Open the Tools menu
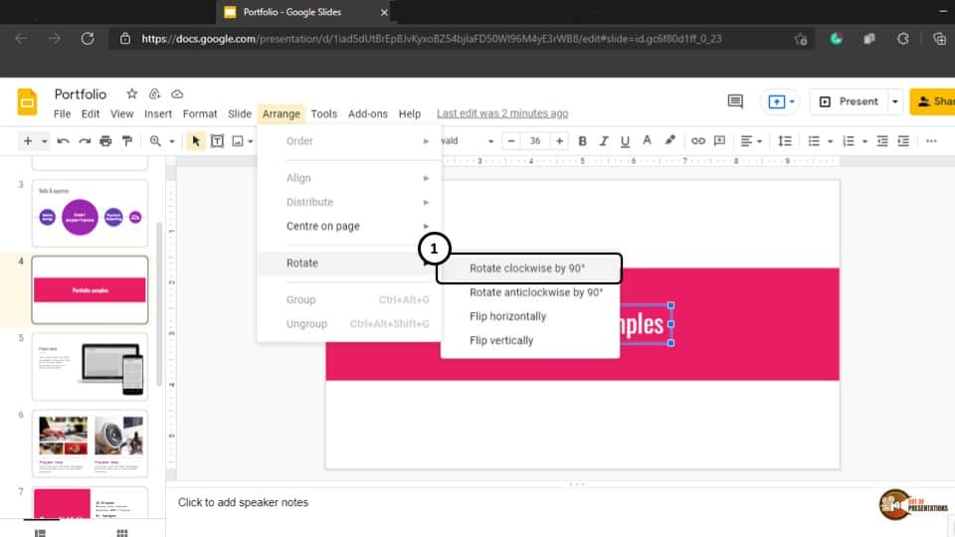 pos(323,113)
